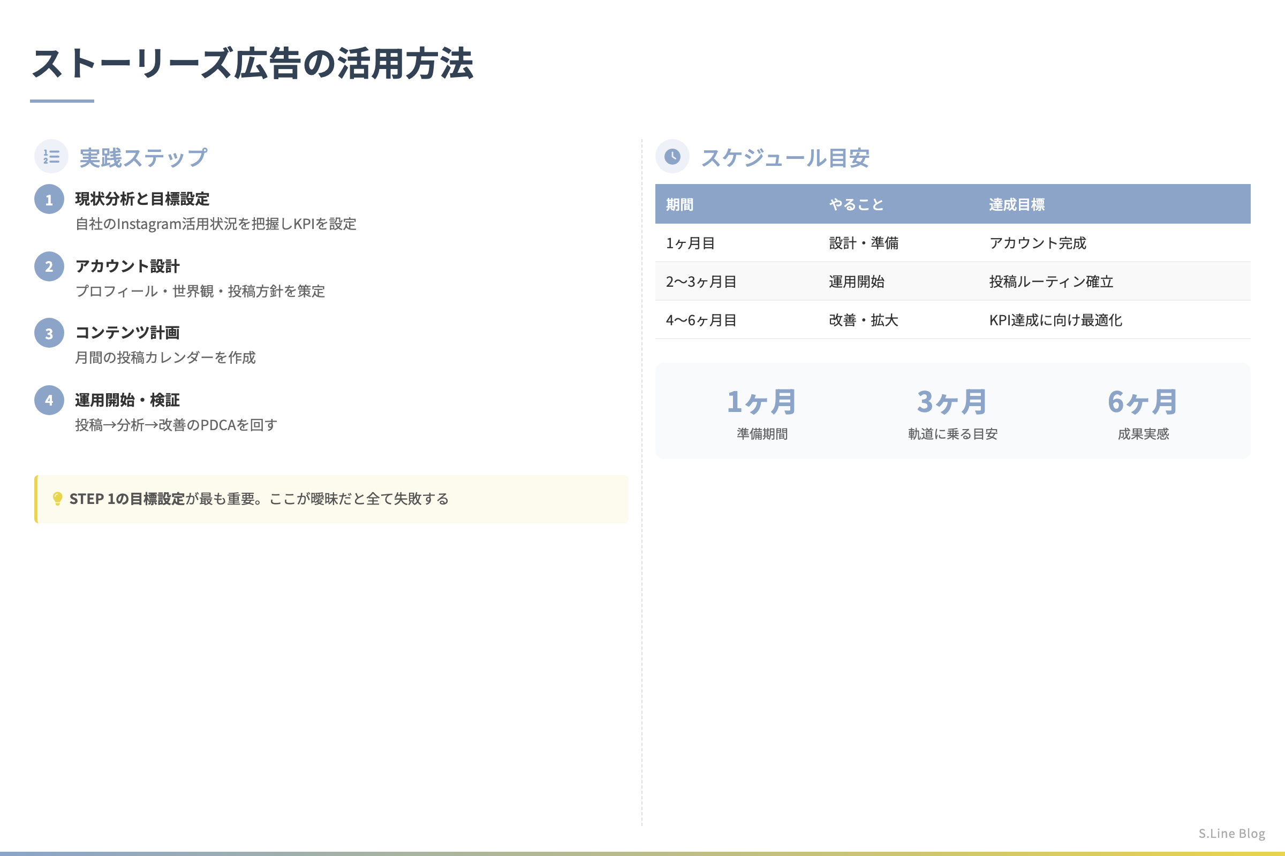This screenshot has height=856, width=1285.
Task: Click the text プロフィール・世界観・投稿方針を策定
Action: 200,291
